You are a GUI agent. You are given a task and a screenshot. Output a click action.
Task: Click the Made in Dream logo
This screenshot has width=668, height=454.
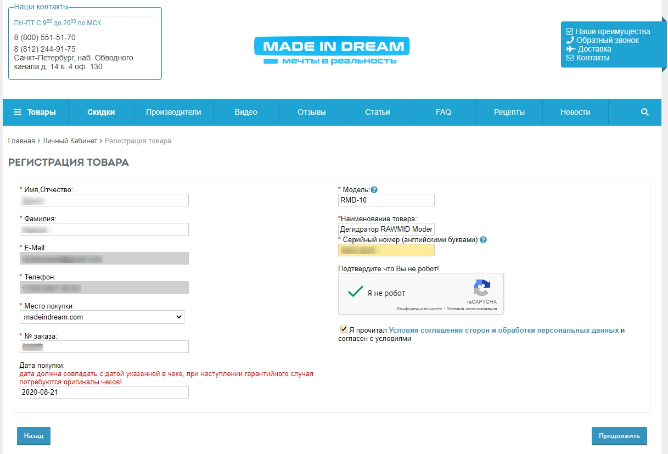(332, 51)
